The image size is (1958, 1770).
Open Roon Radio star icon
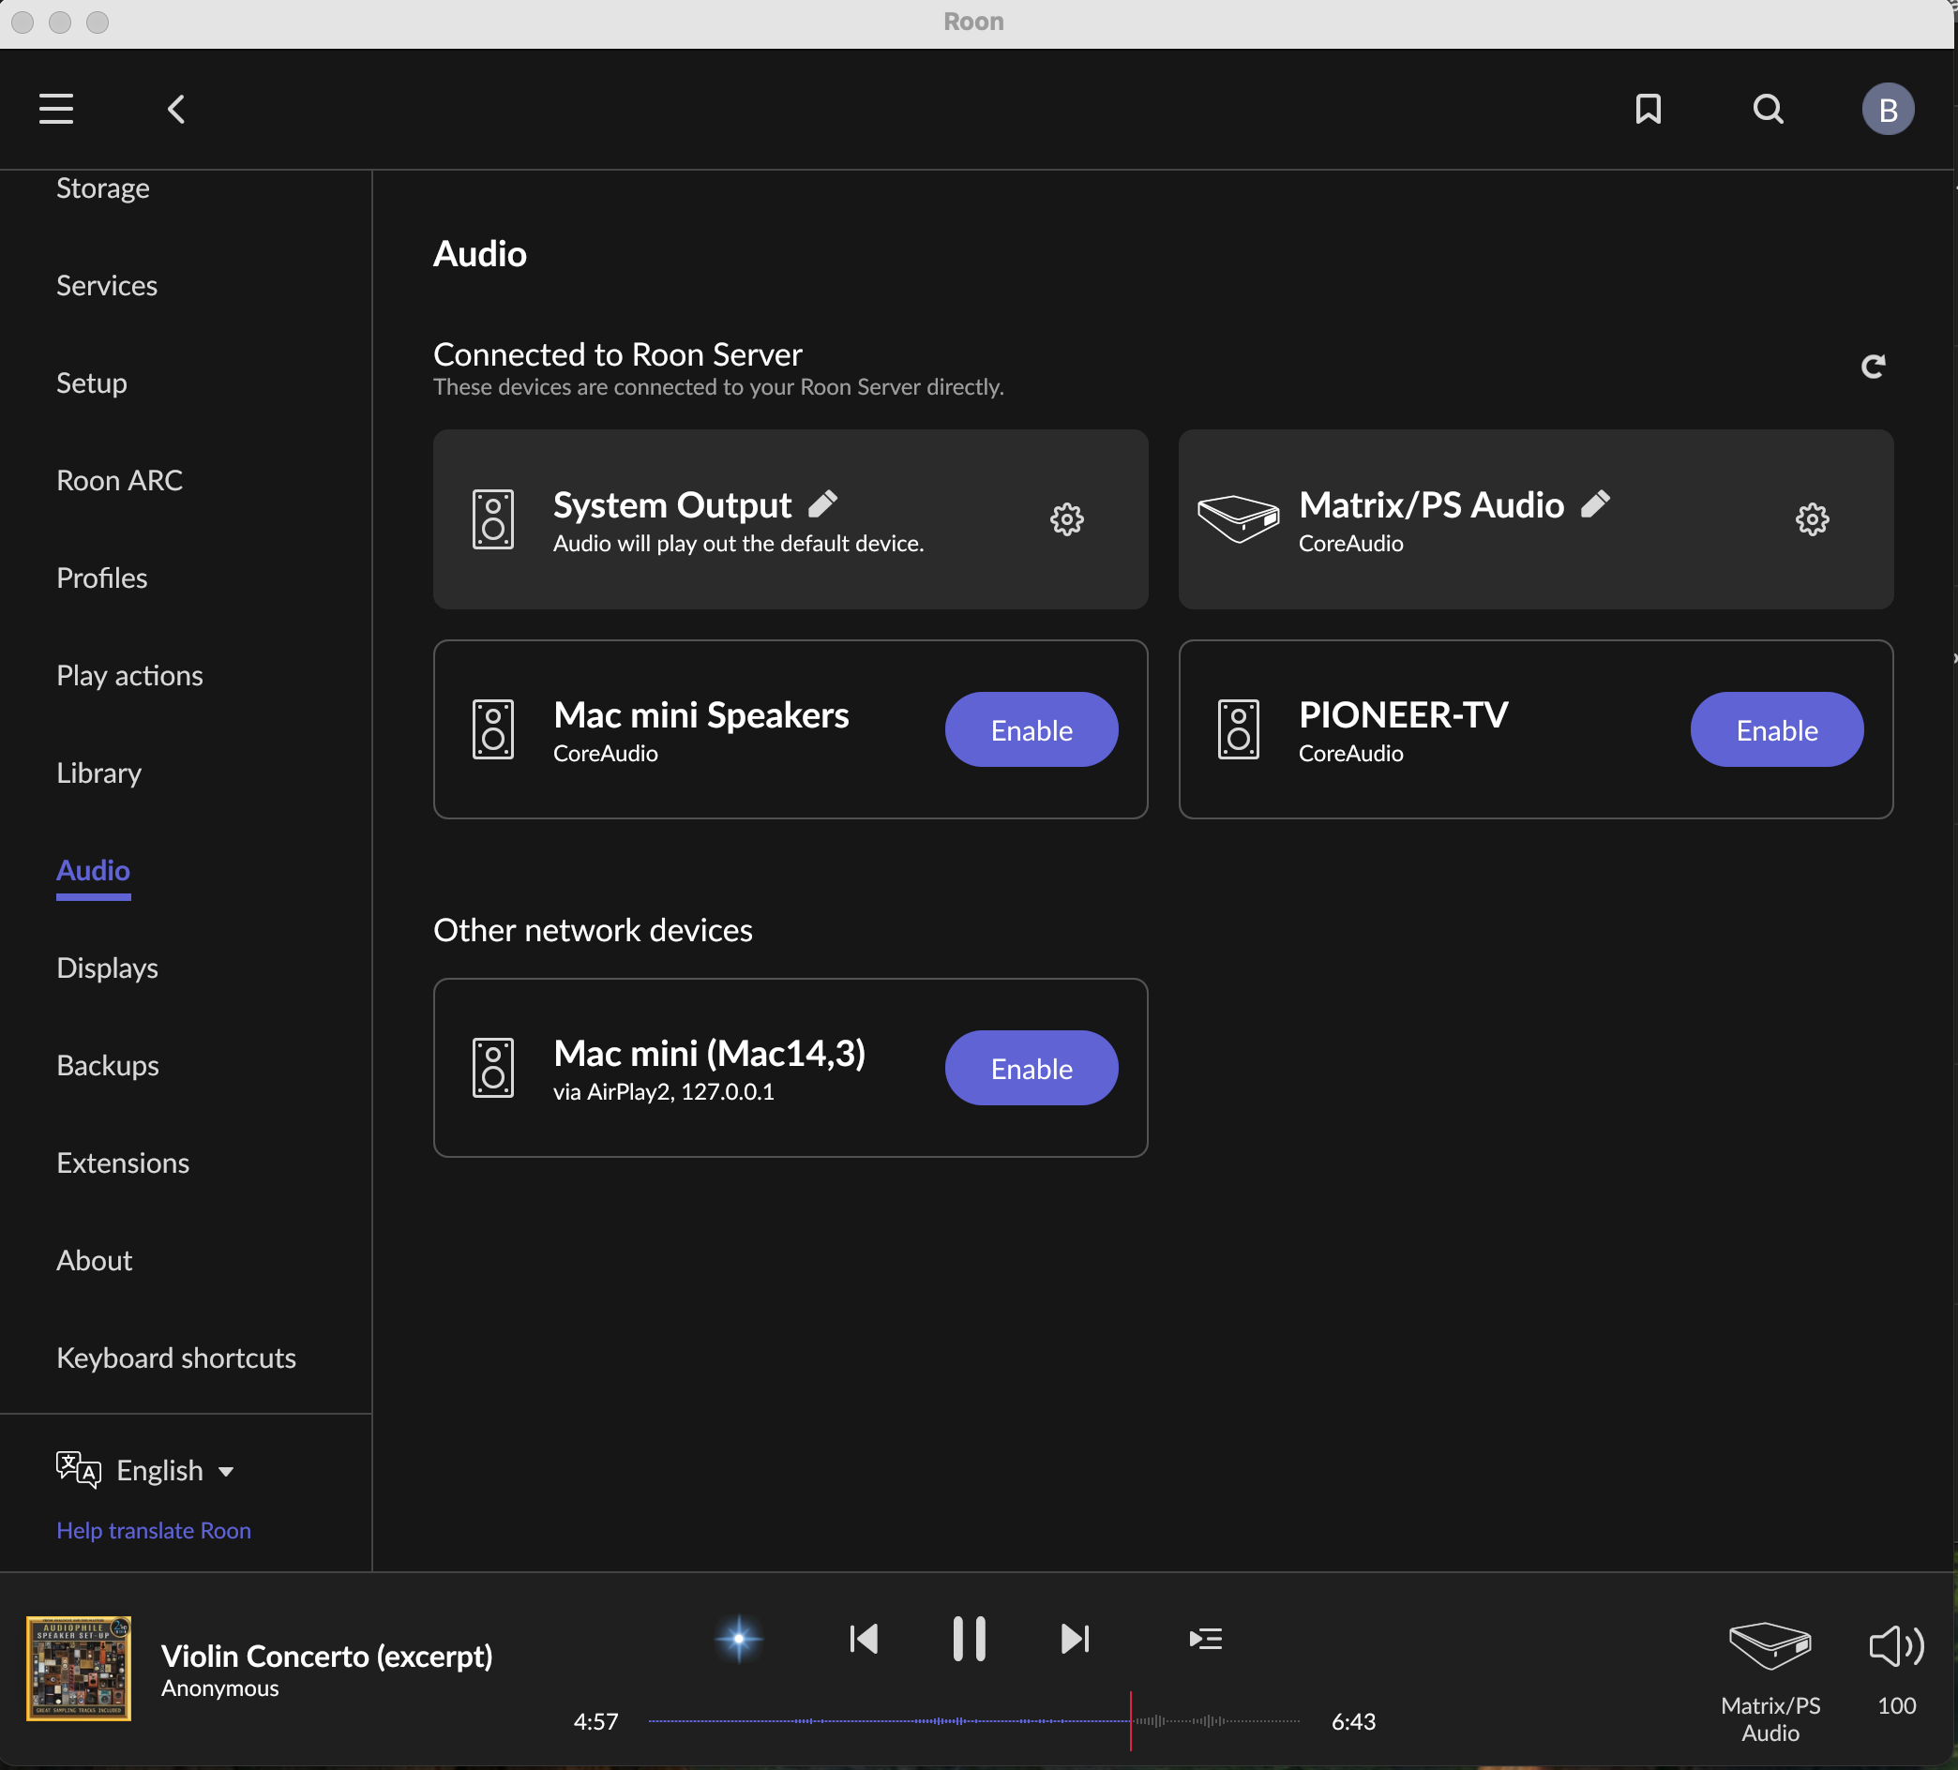[738, 1639]
